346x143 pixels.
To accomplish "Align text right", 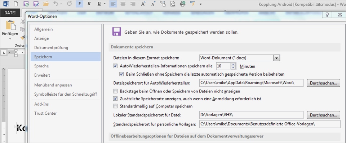I will [133, 4].
